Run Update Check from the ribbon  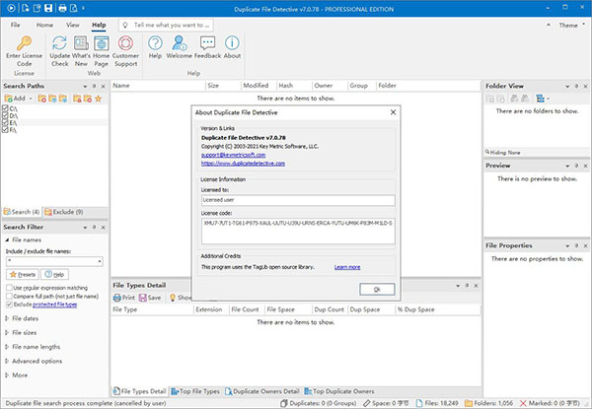(59, 44)
